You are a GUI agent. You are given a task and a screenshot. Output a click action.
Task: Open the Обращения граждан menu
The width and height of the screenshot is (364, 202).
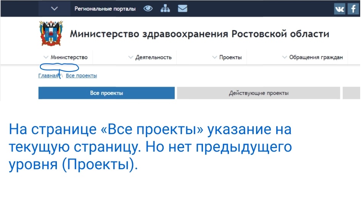tap(316, 57)
